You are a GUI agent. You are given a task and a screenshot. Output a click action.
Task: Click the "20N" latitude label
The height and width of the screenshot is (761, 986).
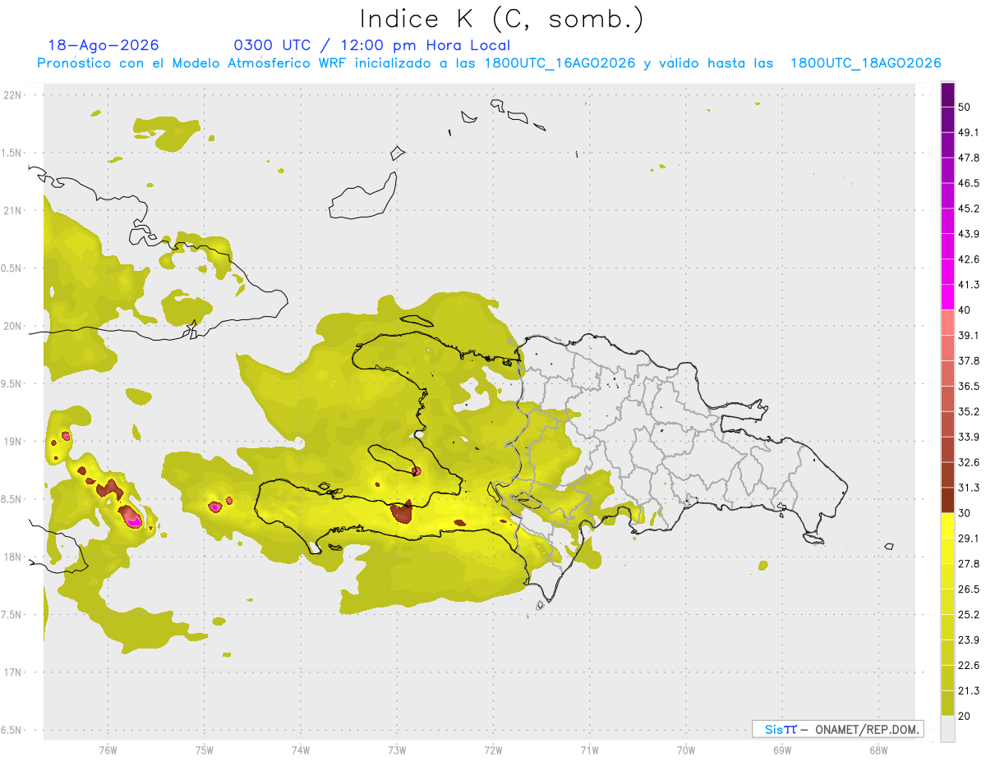(x=12, y=326)
